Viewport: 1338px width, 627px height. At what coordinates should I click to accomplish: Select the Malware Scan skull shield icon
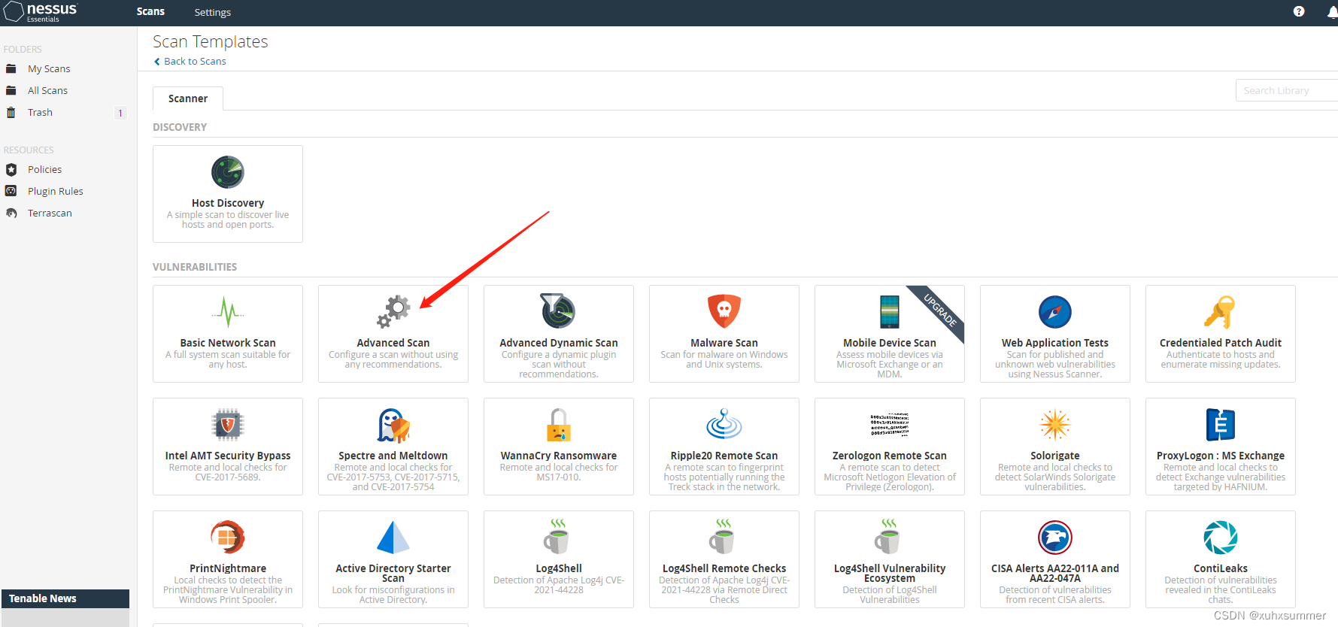click(724, 311)
